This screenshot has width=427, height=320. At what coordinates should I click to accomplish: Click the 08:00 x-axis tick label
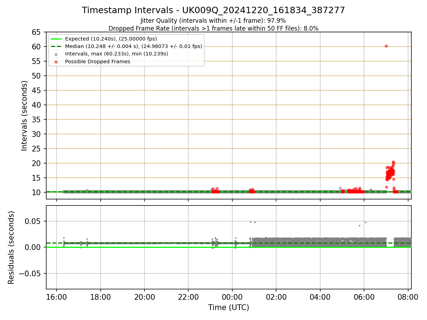[x=408, y=297]
